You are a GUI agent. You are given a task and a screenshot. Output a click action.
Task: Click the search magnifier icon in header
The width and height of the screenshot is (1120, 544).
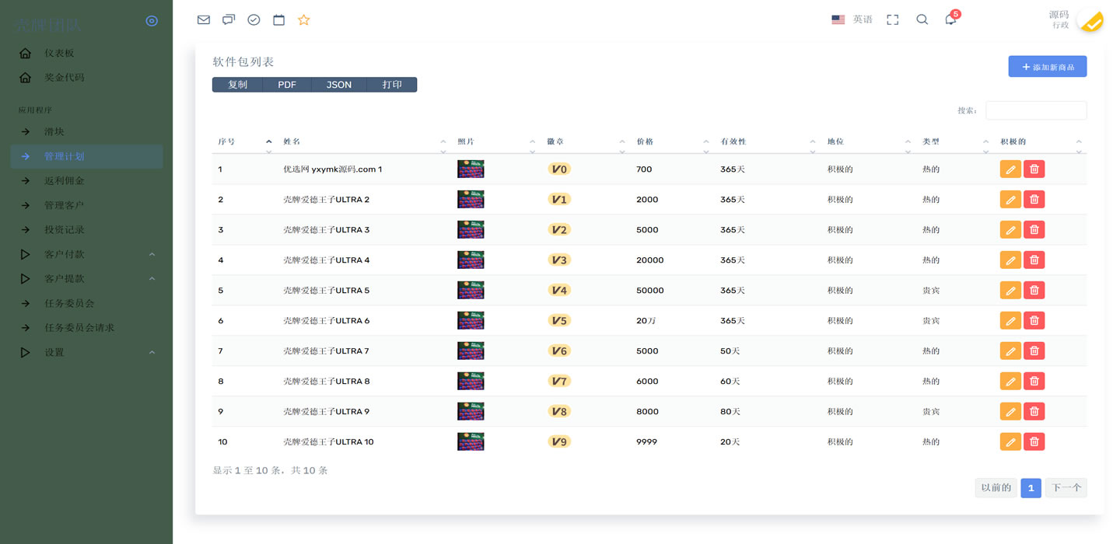pyautogui.click(x=922, y=19)
